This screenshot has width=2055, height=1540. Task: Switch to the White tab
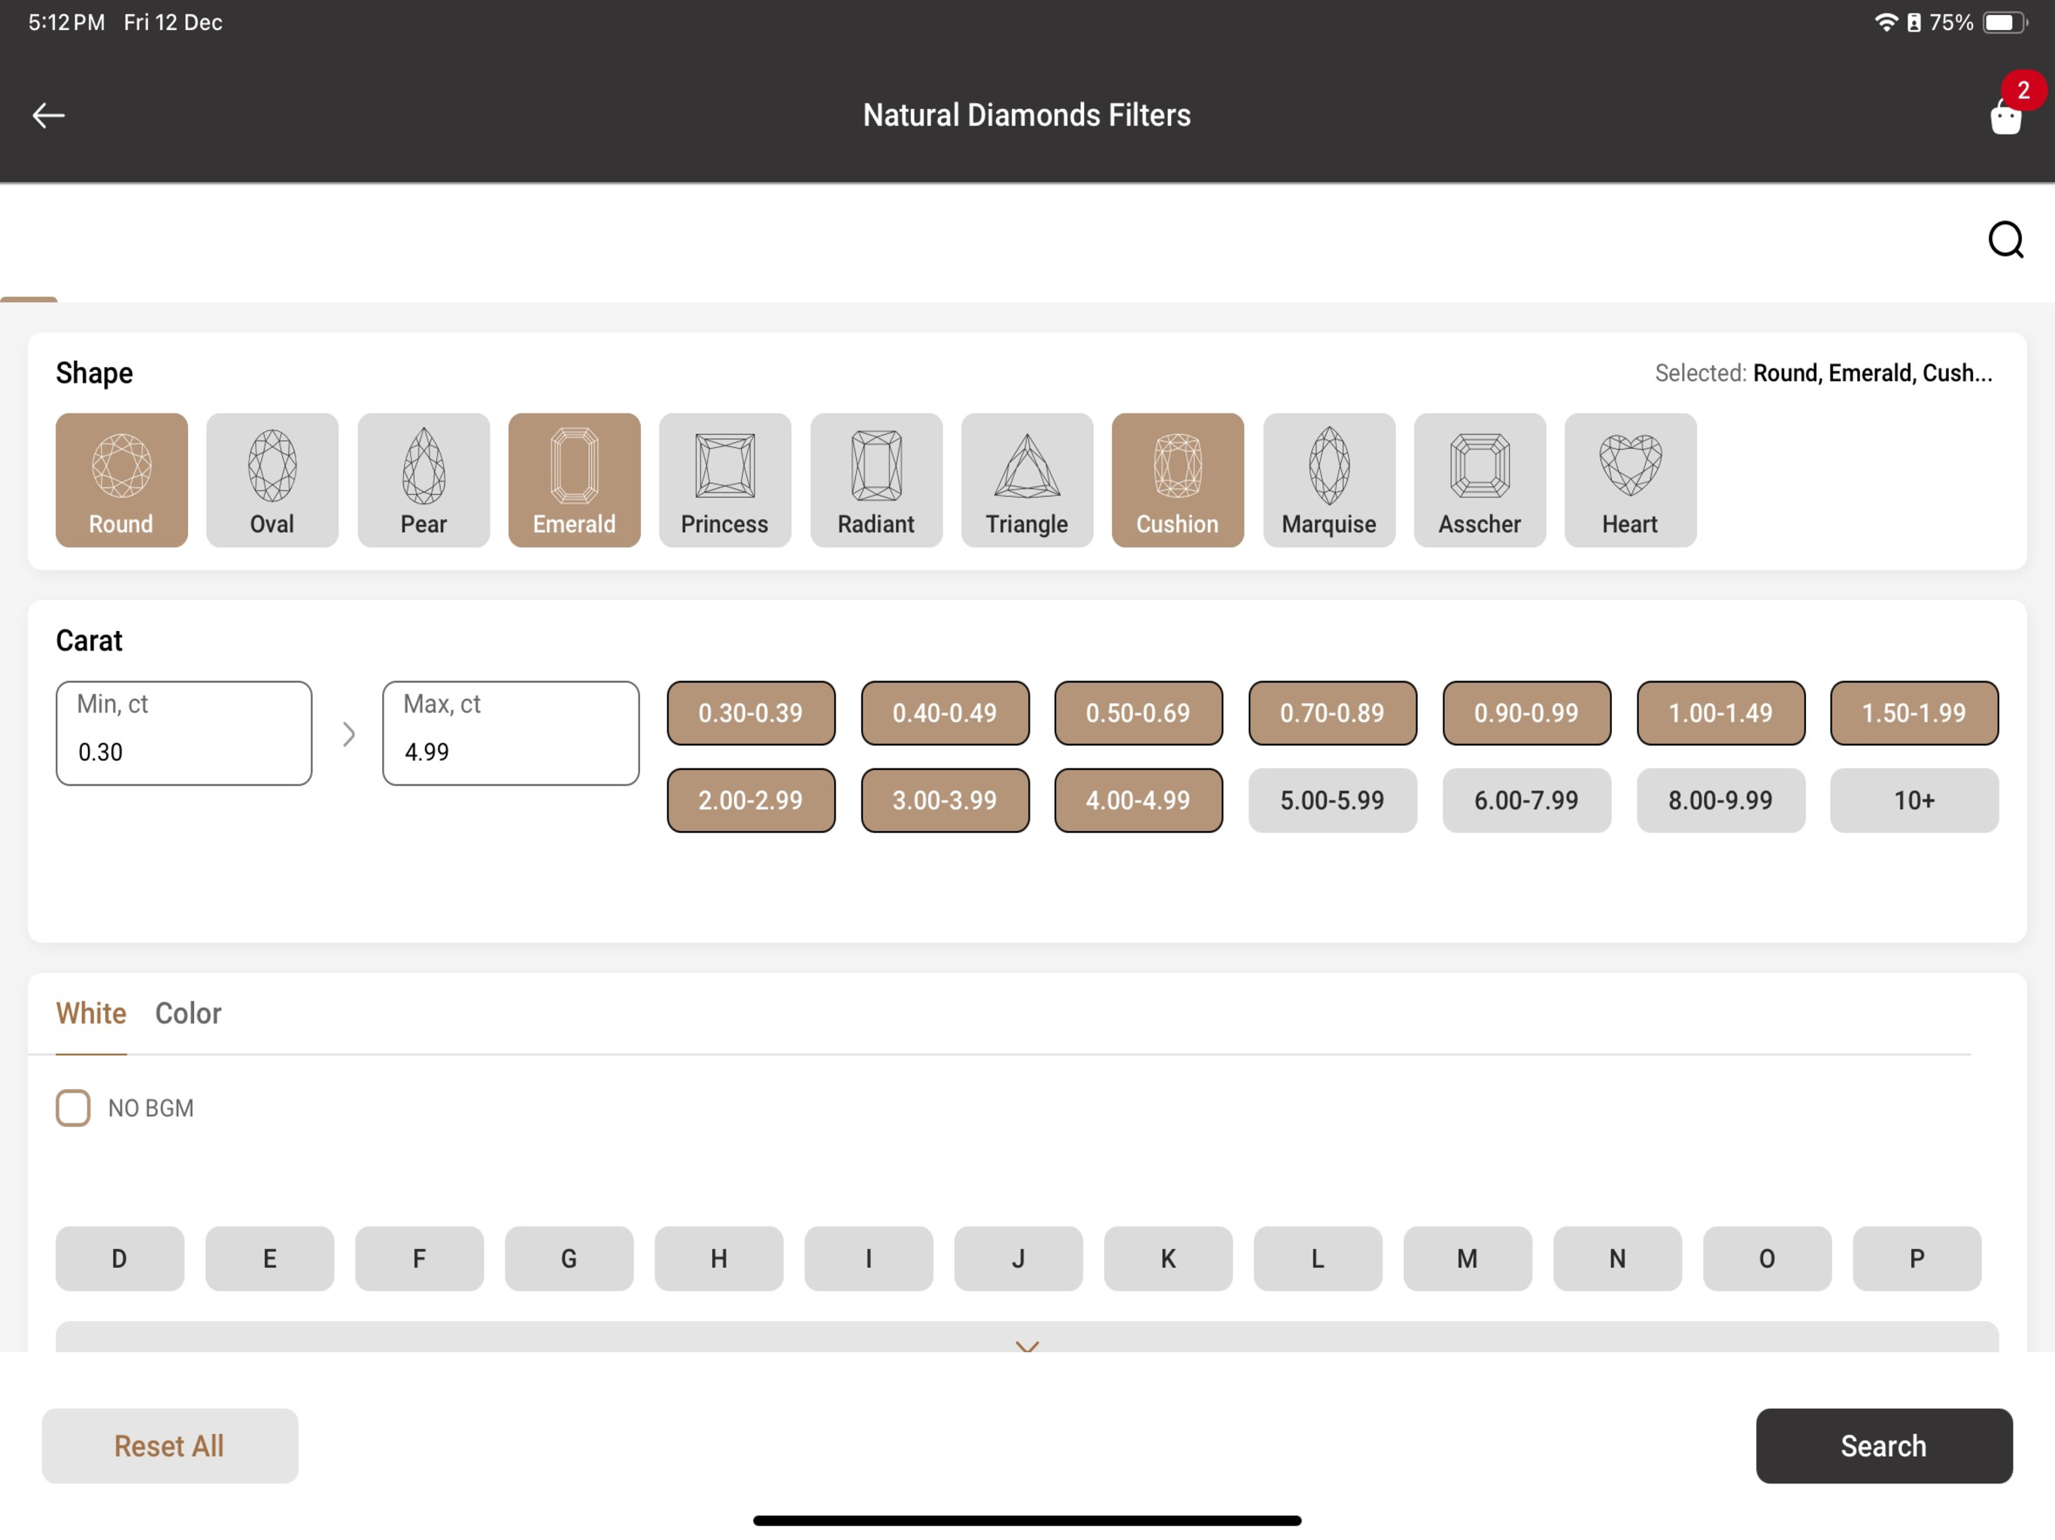click(91, 1012)
